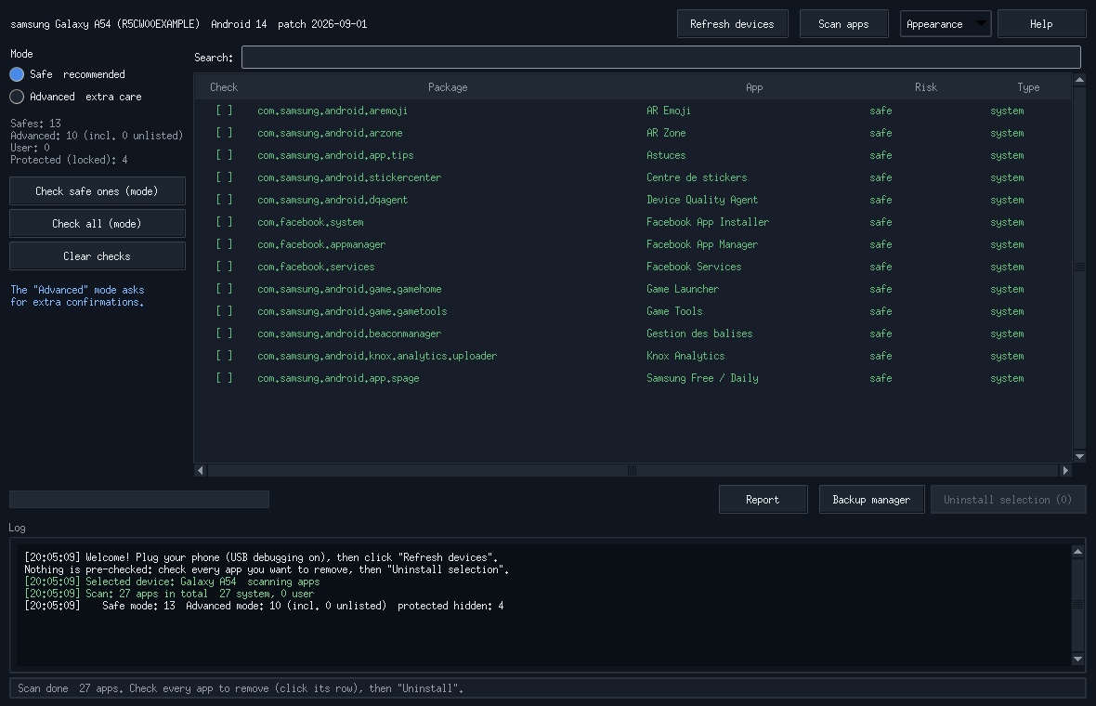Click the Astuces app name
This screenshot has height=706, width=1096.
pyautogui.click(x=666, y=155)
